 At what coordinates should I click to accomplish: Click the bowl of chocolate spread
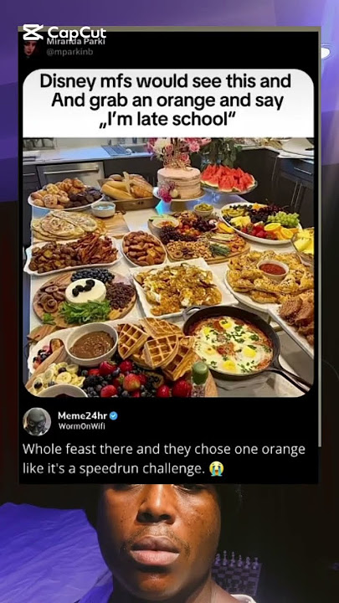coord(91,343)
